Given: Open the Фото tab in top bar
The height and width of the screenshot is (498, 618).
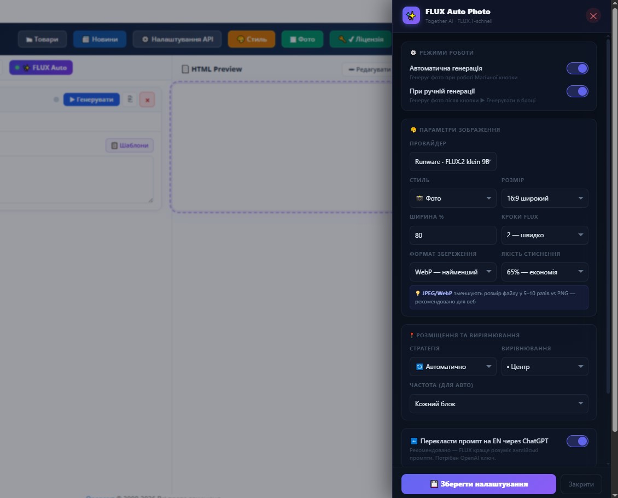Looking at the screenshot, I should 302,39.
